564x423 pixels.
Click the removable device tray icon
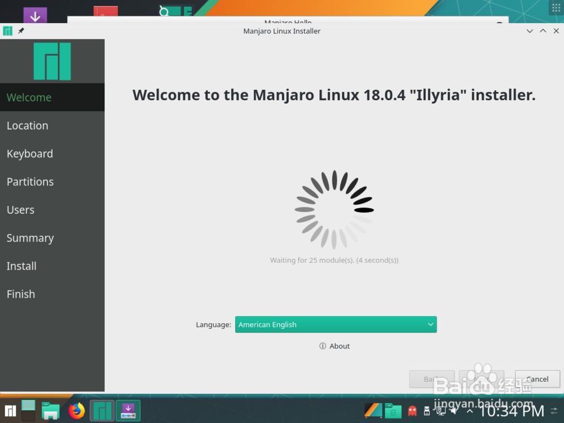[427, 411]
